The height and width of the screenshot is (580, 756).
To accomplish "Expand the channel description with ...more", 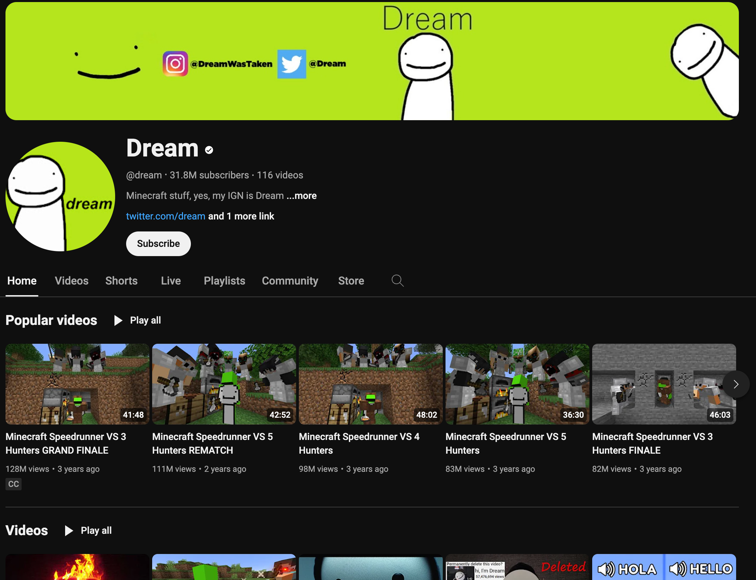I will point(301,196).
